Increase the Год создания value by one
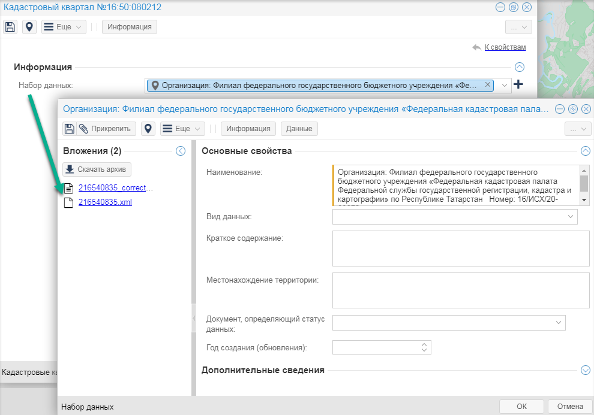This screenshot has width=594, height=415. click(x=424, y=345)
